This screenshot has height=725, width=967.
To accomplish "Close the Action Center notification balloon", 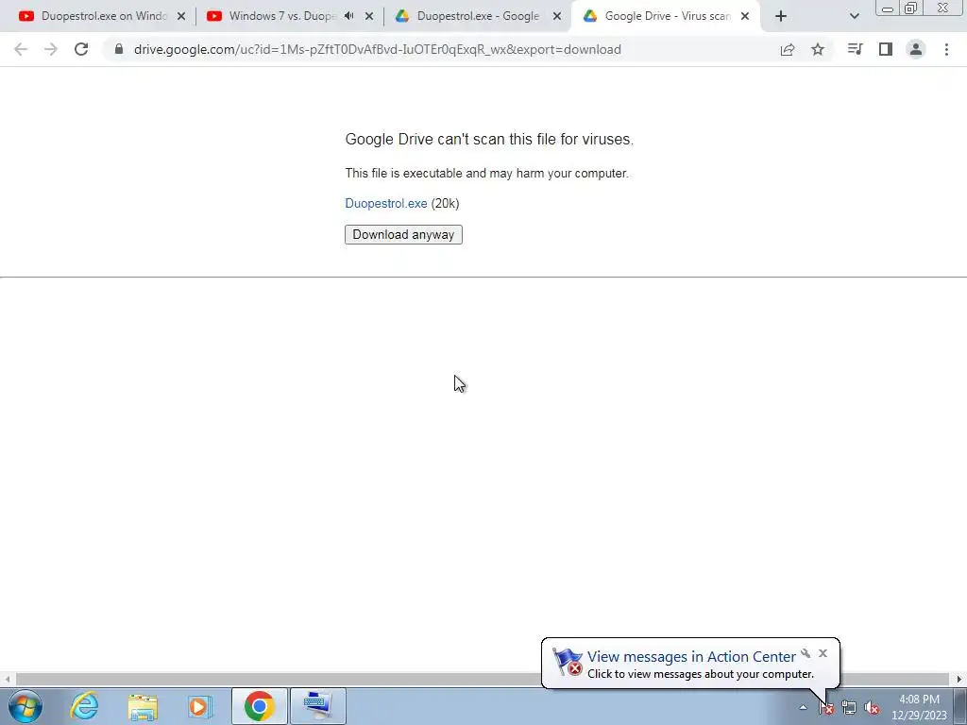I will point(823,653).
